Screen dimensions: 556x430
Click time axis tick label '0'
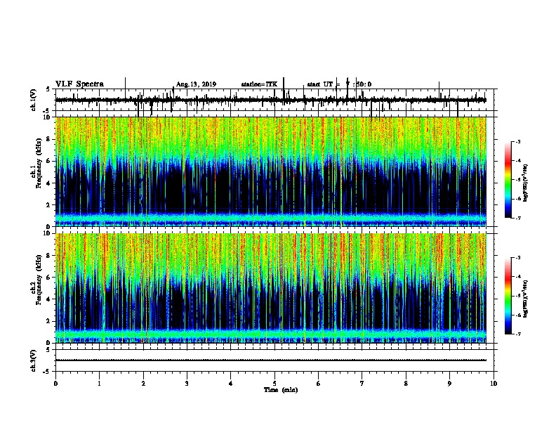[x=55, y=384]
